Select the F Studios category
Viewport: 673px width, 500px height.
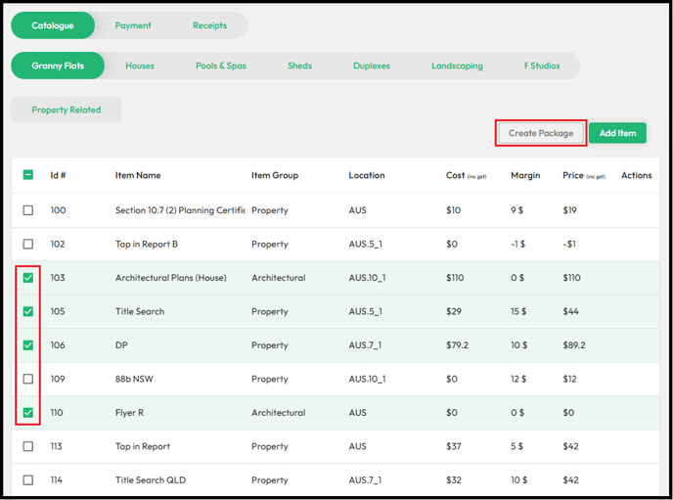(542, 66)
